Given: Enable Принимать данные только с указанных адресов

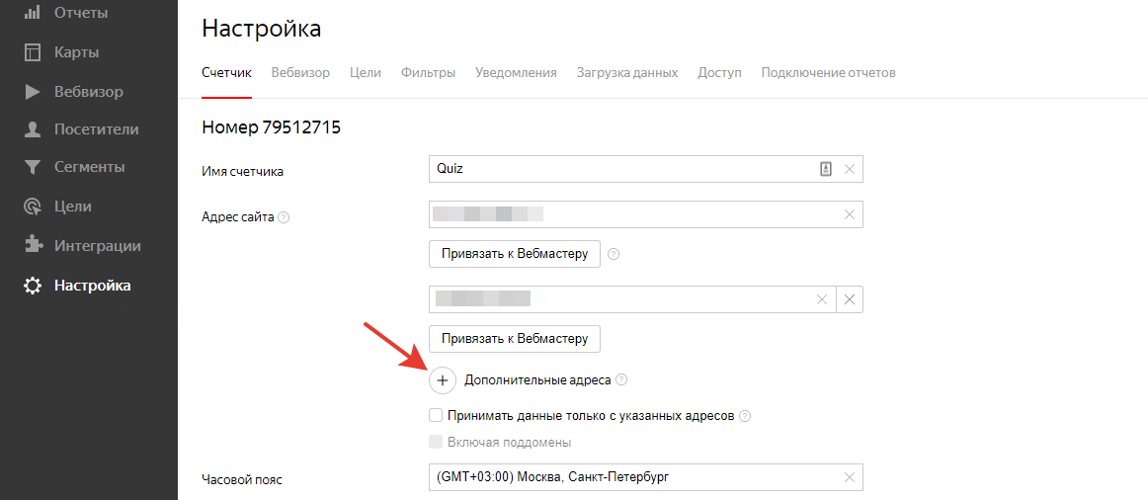Looking at the screenshot, I should click(x=436, y=416).
